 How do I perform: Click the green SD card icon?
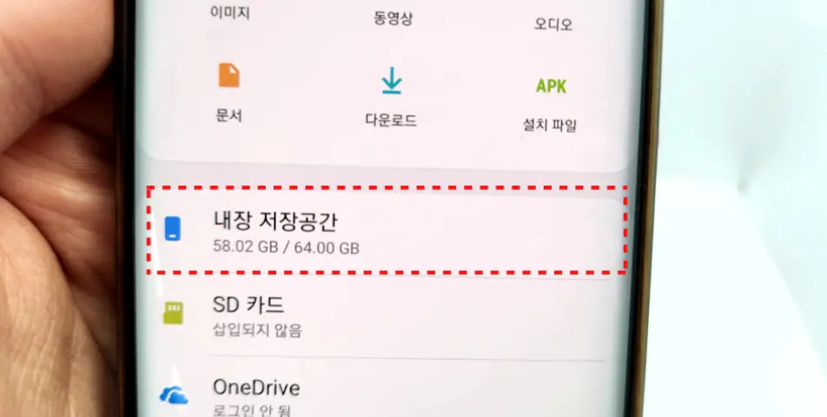coord(173,313)
